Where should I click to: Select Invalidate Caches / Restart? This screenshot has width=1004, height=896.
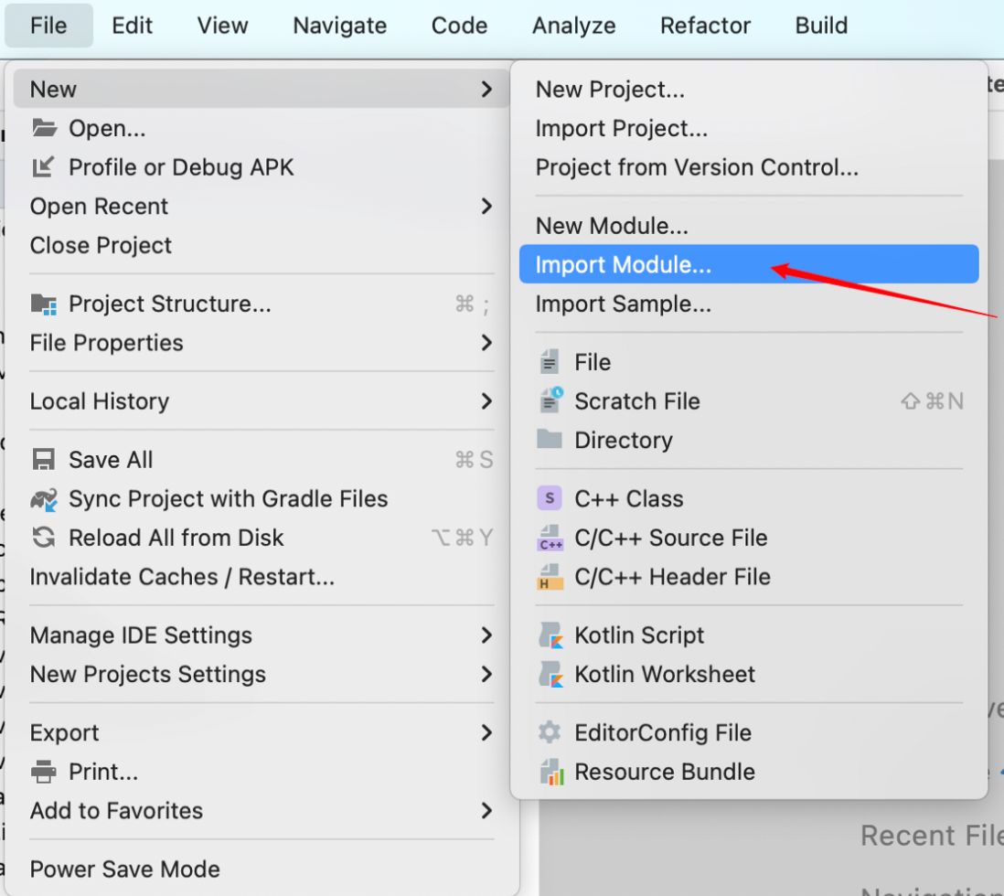point(182,577)
